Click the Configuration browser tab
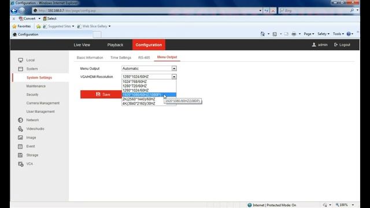The width and height of the screenshot is (370, 208). [52, 35]
